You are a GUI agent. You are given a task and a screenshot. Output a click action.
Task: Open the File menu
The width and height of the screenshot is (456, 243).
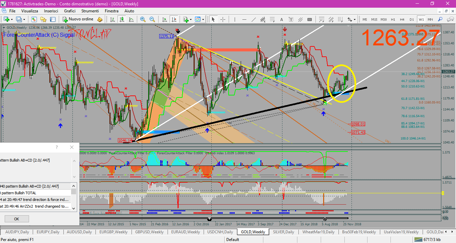click(12, 11)
